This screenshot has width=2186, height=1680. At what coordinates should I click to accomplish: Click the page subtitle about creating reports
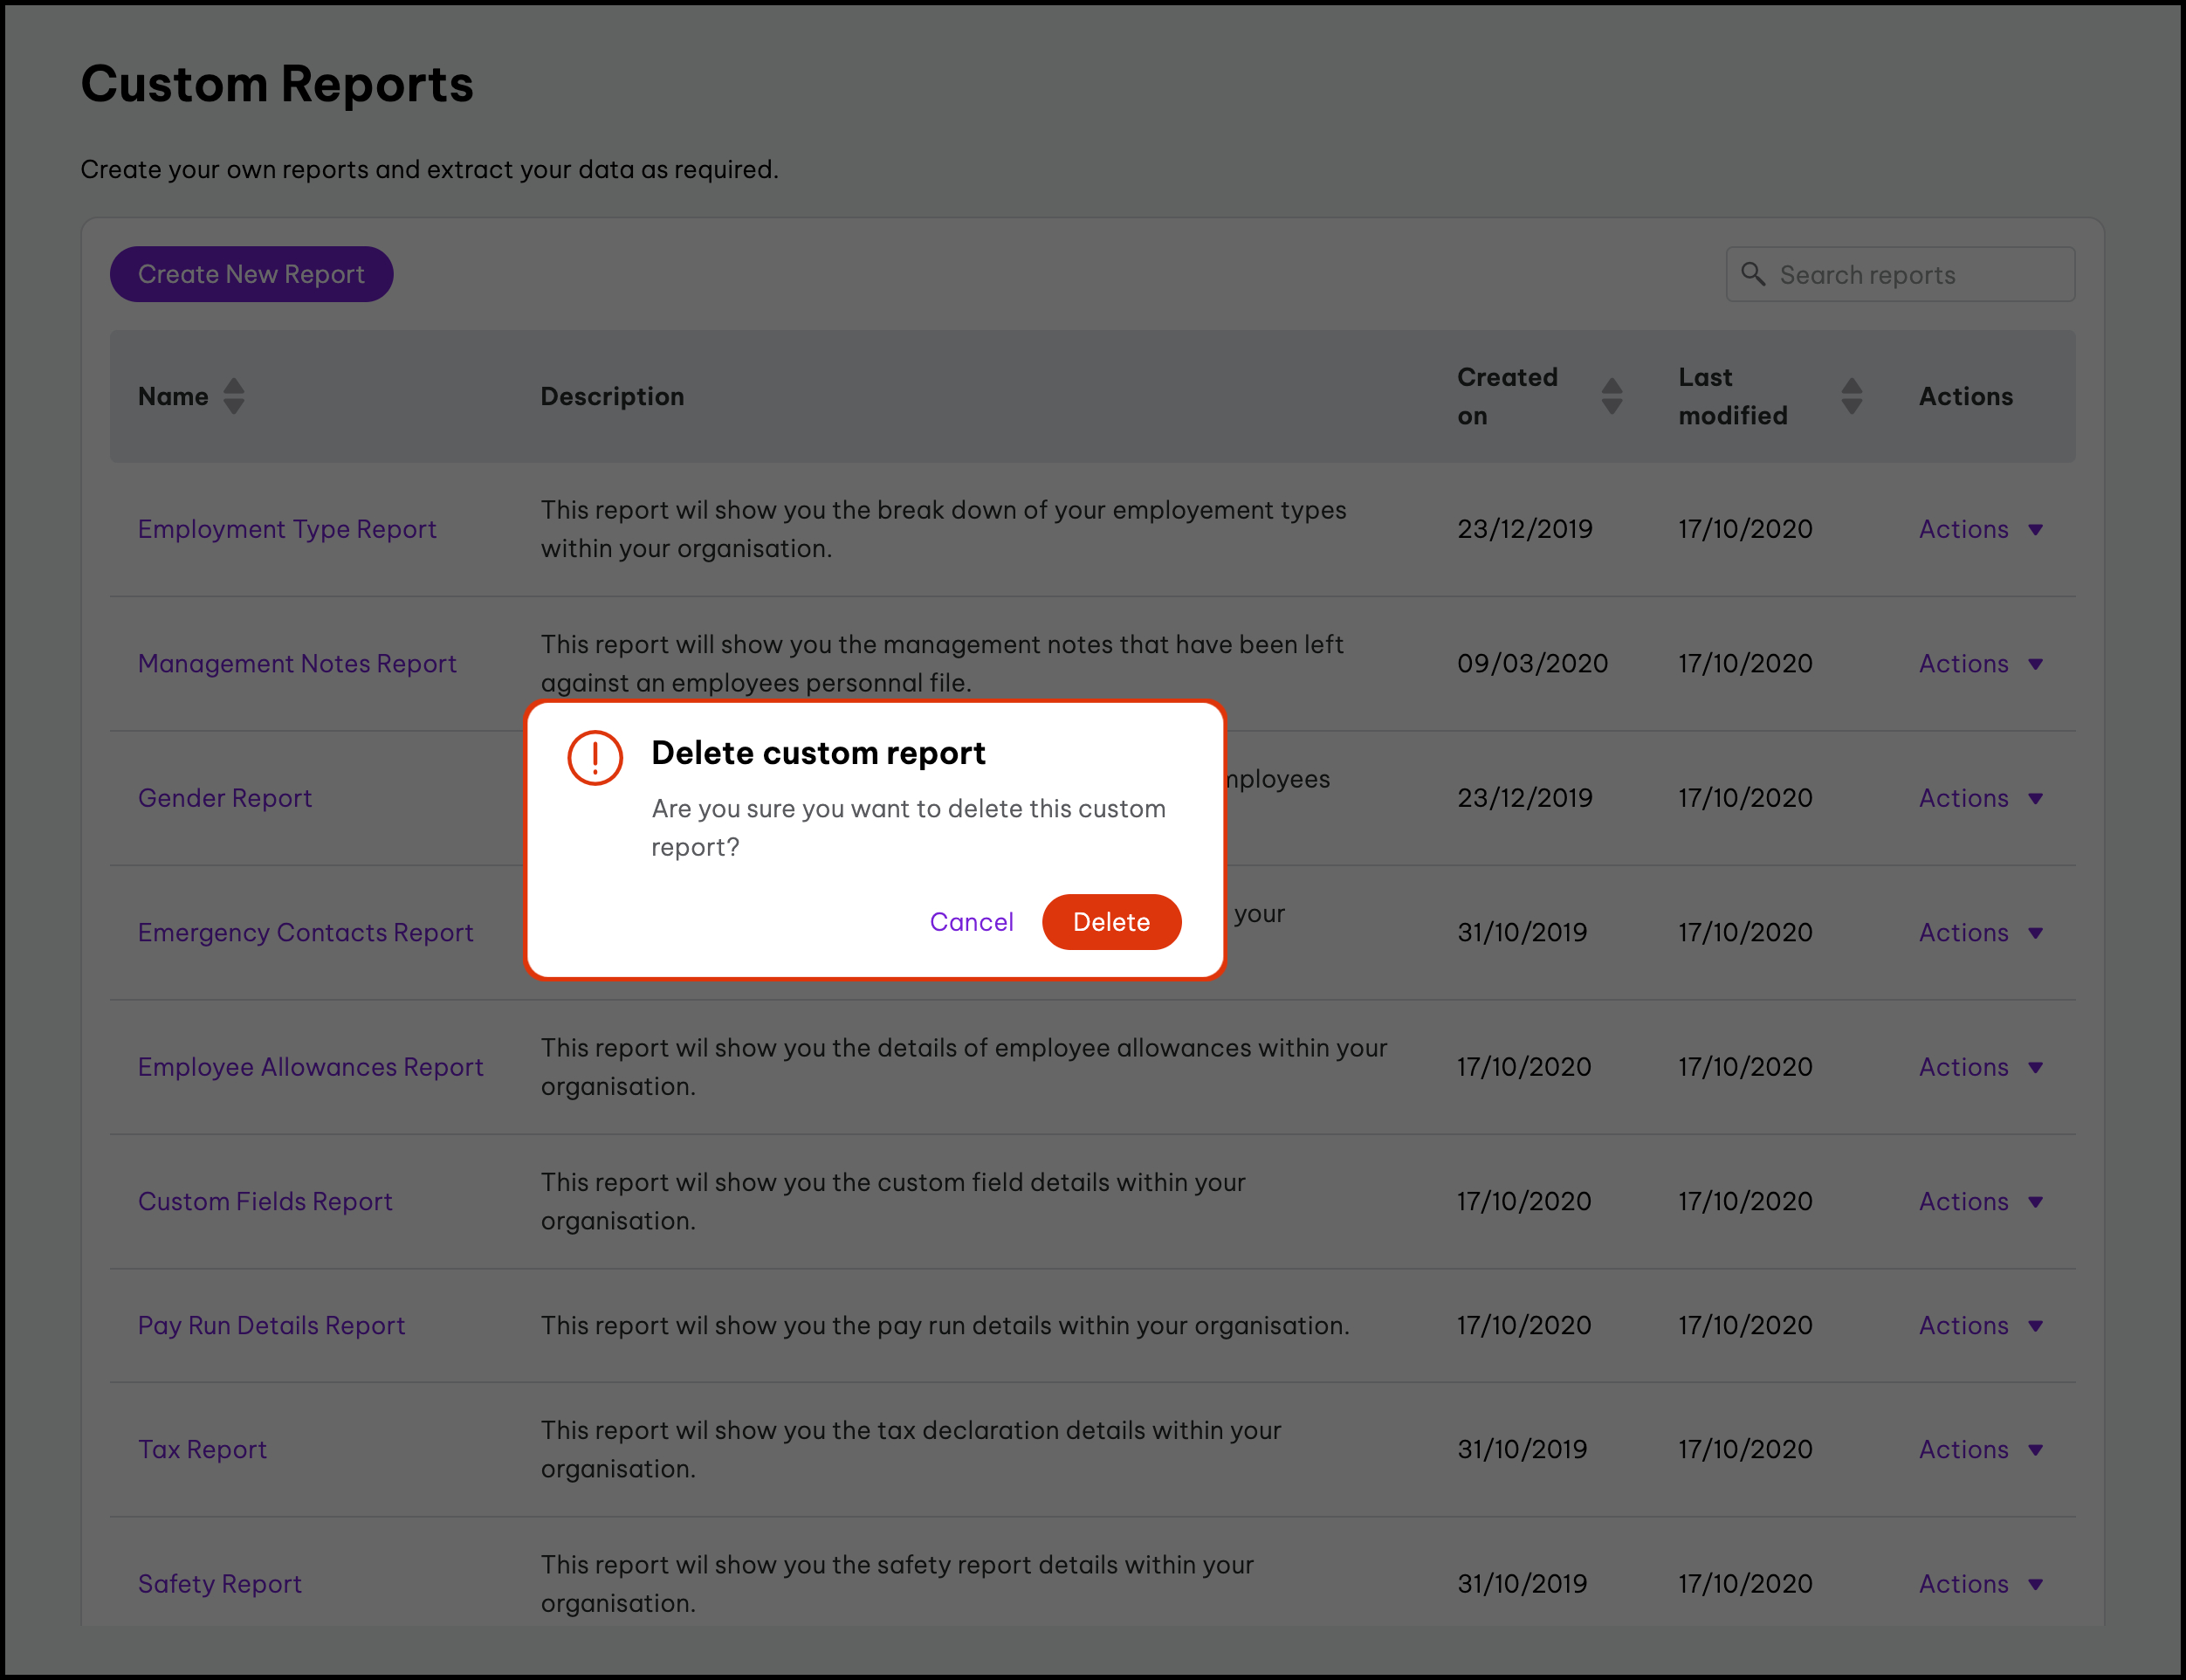coord(430,169)
